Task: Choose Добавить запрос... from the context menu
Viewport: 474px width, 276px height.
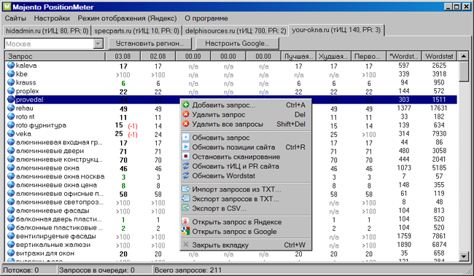Action: point(246,105)
